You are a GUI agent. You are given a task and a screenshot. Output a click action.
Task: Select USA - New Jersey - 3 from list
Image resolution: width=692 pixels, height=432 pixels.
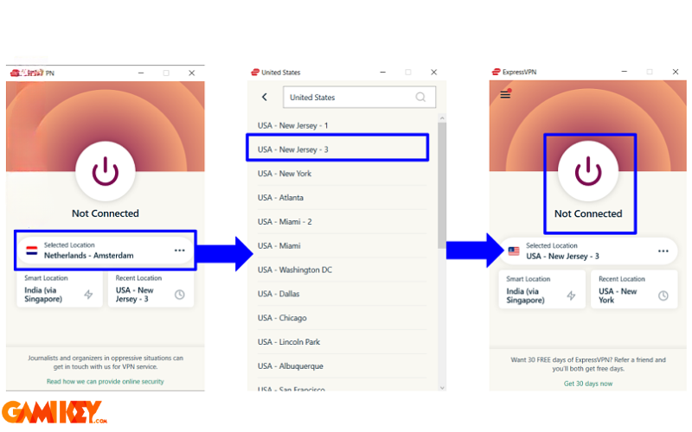click(x=341, y=149)
